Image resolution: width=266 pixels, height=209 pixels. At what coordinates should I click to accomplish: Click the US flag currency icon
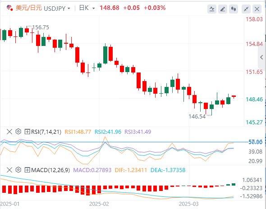coord(9,8)
